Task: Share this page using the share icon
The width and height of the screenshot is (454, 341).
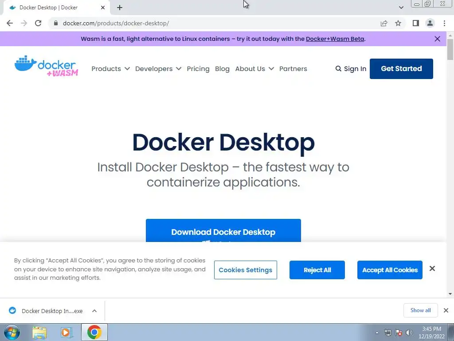Action: [x=384, y=23]
